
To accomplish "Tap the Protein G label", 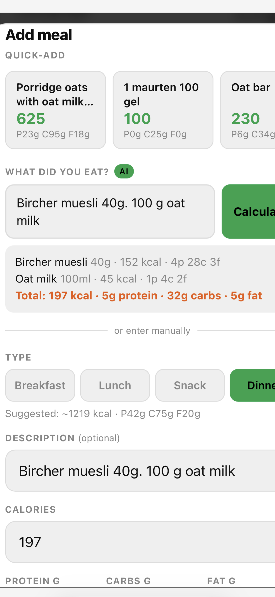I will tap(33, 581).
